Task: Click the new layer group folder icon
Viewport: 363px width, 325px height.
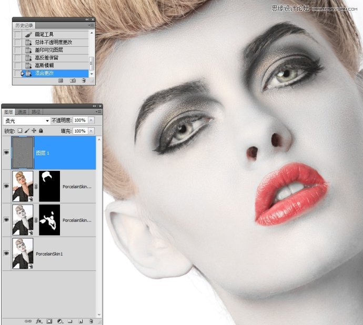Action: coord(69,320)
